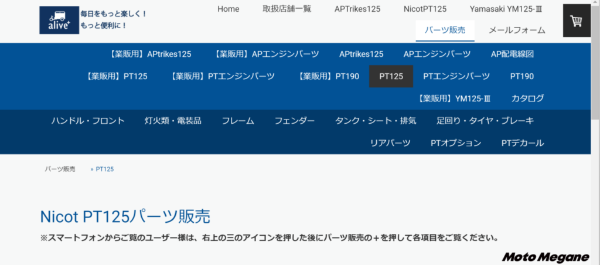The image size is (600, 265).
Task: Open PTデカール subcategory
Action: 522,143
